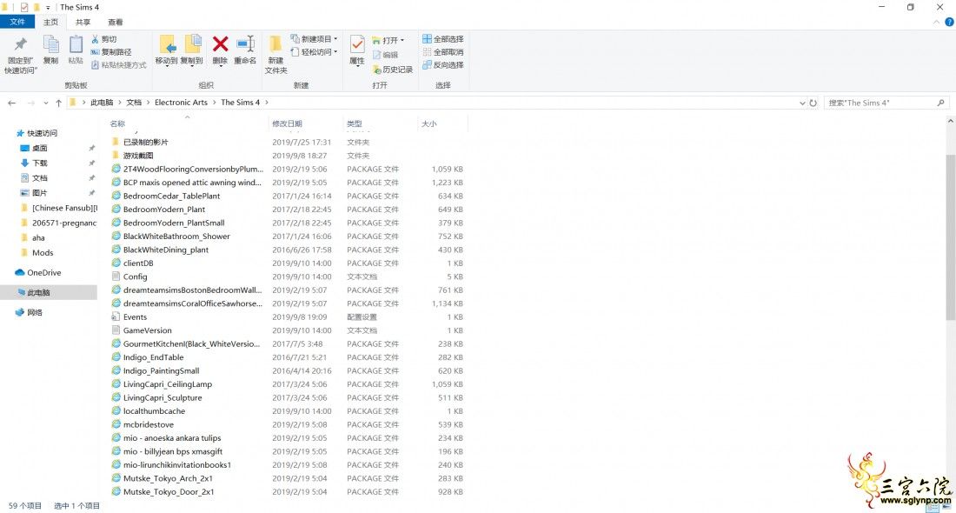Click the Back navigation arrow
Screen dimensions: 956x513
[11, 103]
